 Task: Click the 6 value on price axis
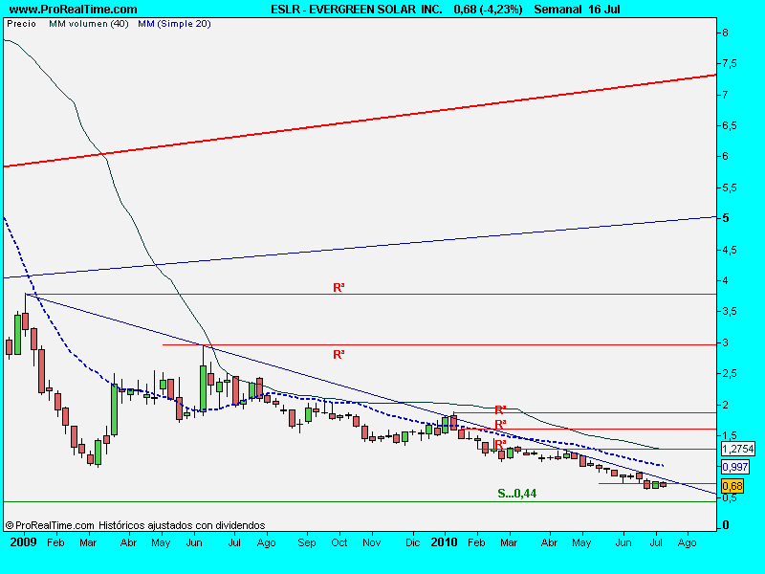(x=726, y=156)
